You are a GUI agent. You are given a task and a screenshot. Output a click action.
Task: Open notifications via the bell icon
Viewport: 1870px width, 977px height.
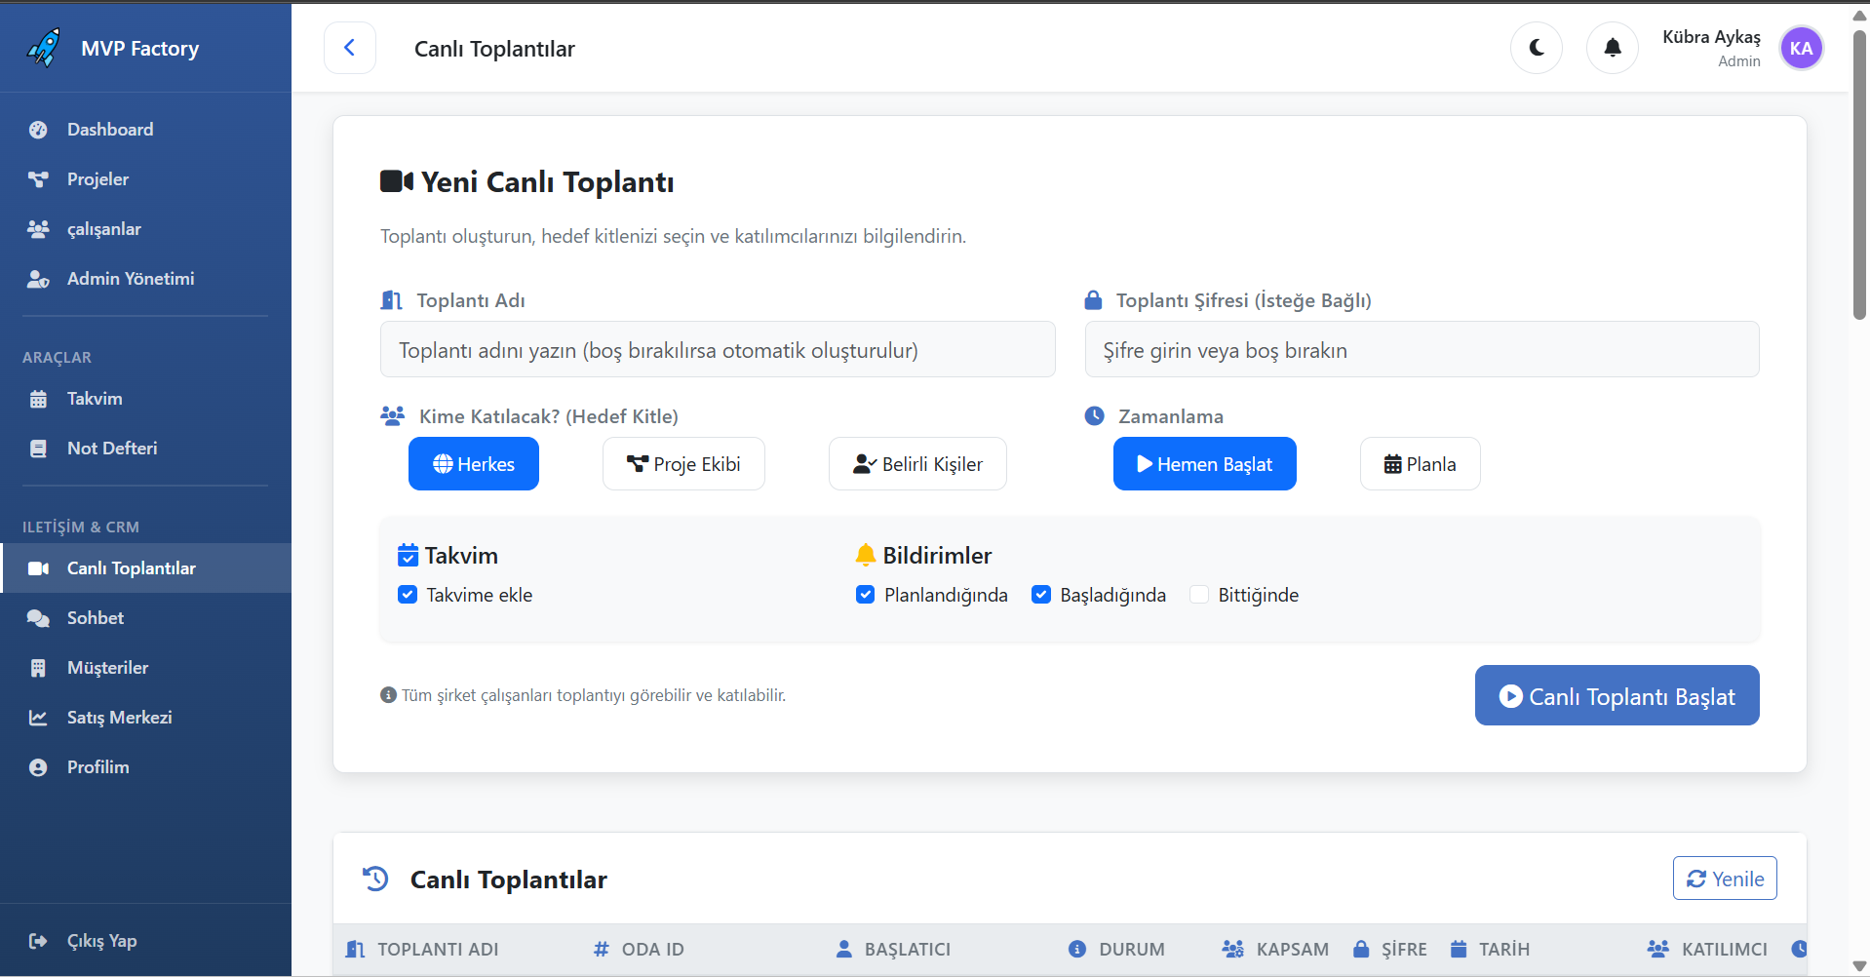pos(1611,47)
